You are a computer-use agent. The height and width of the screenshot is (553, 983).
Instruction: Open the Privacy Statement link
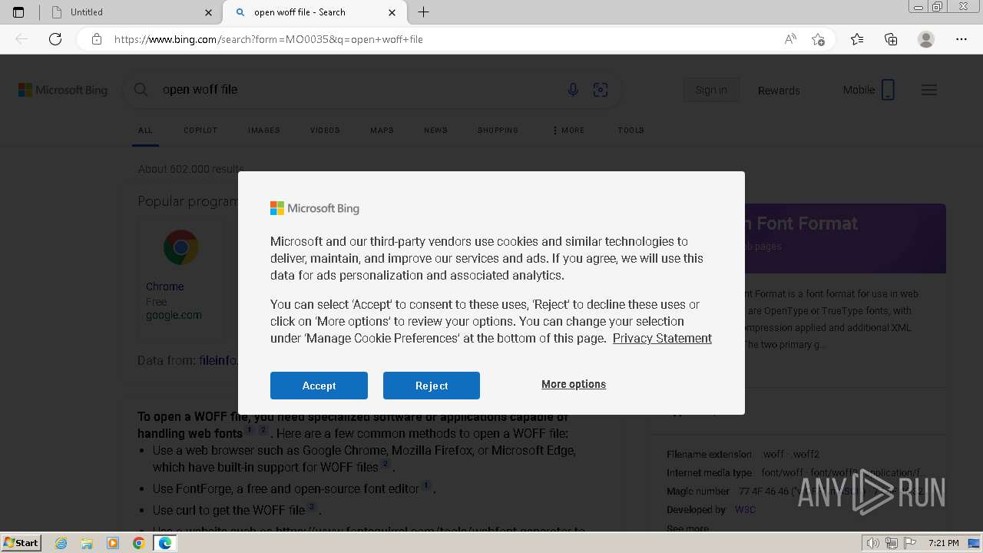click(x=662, y=338)
